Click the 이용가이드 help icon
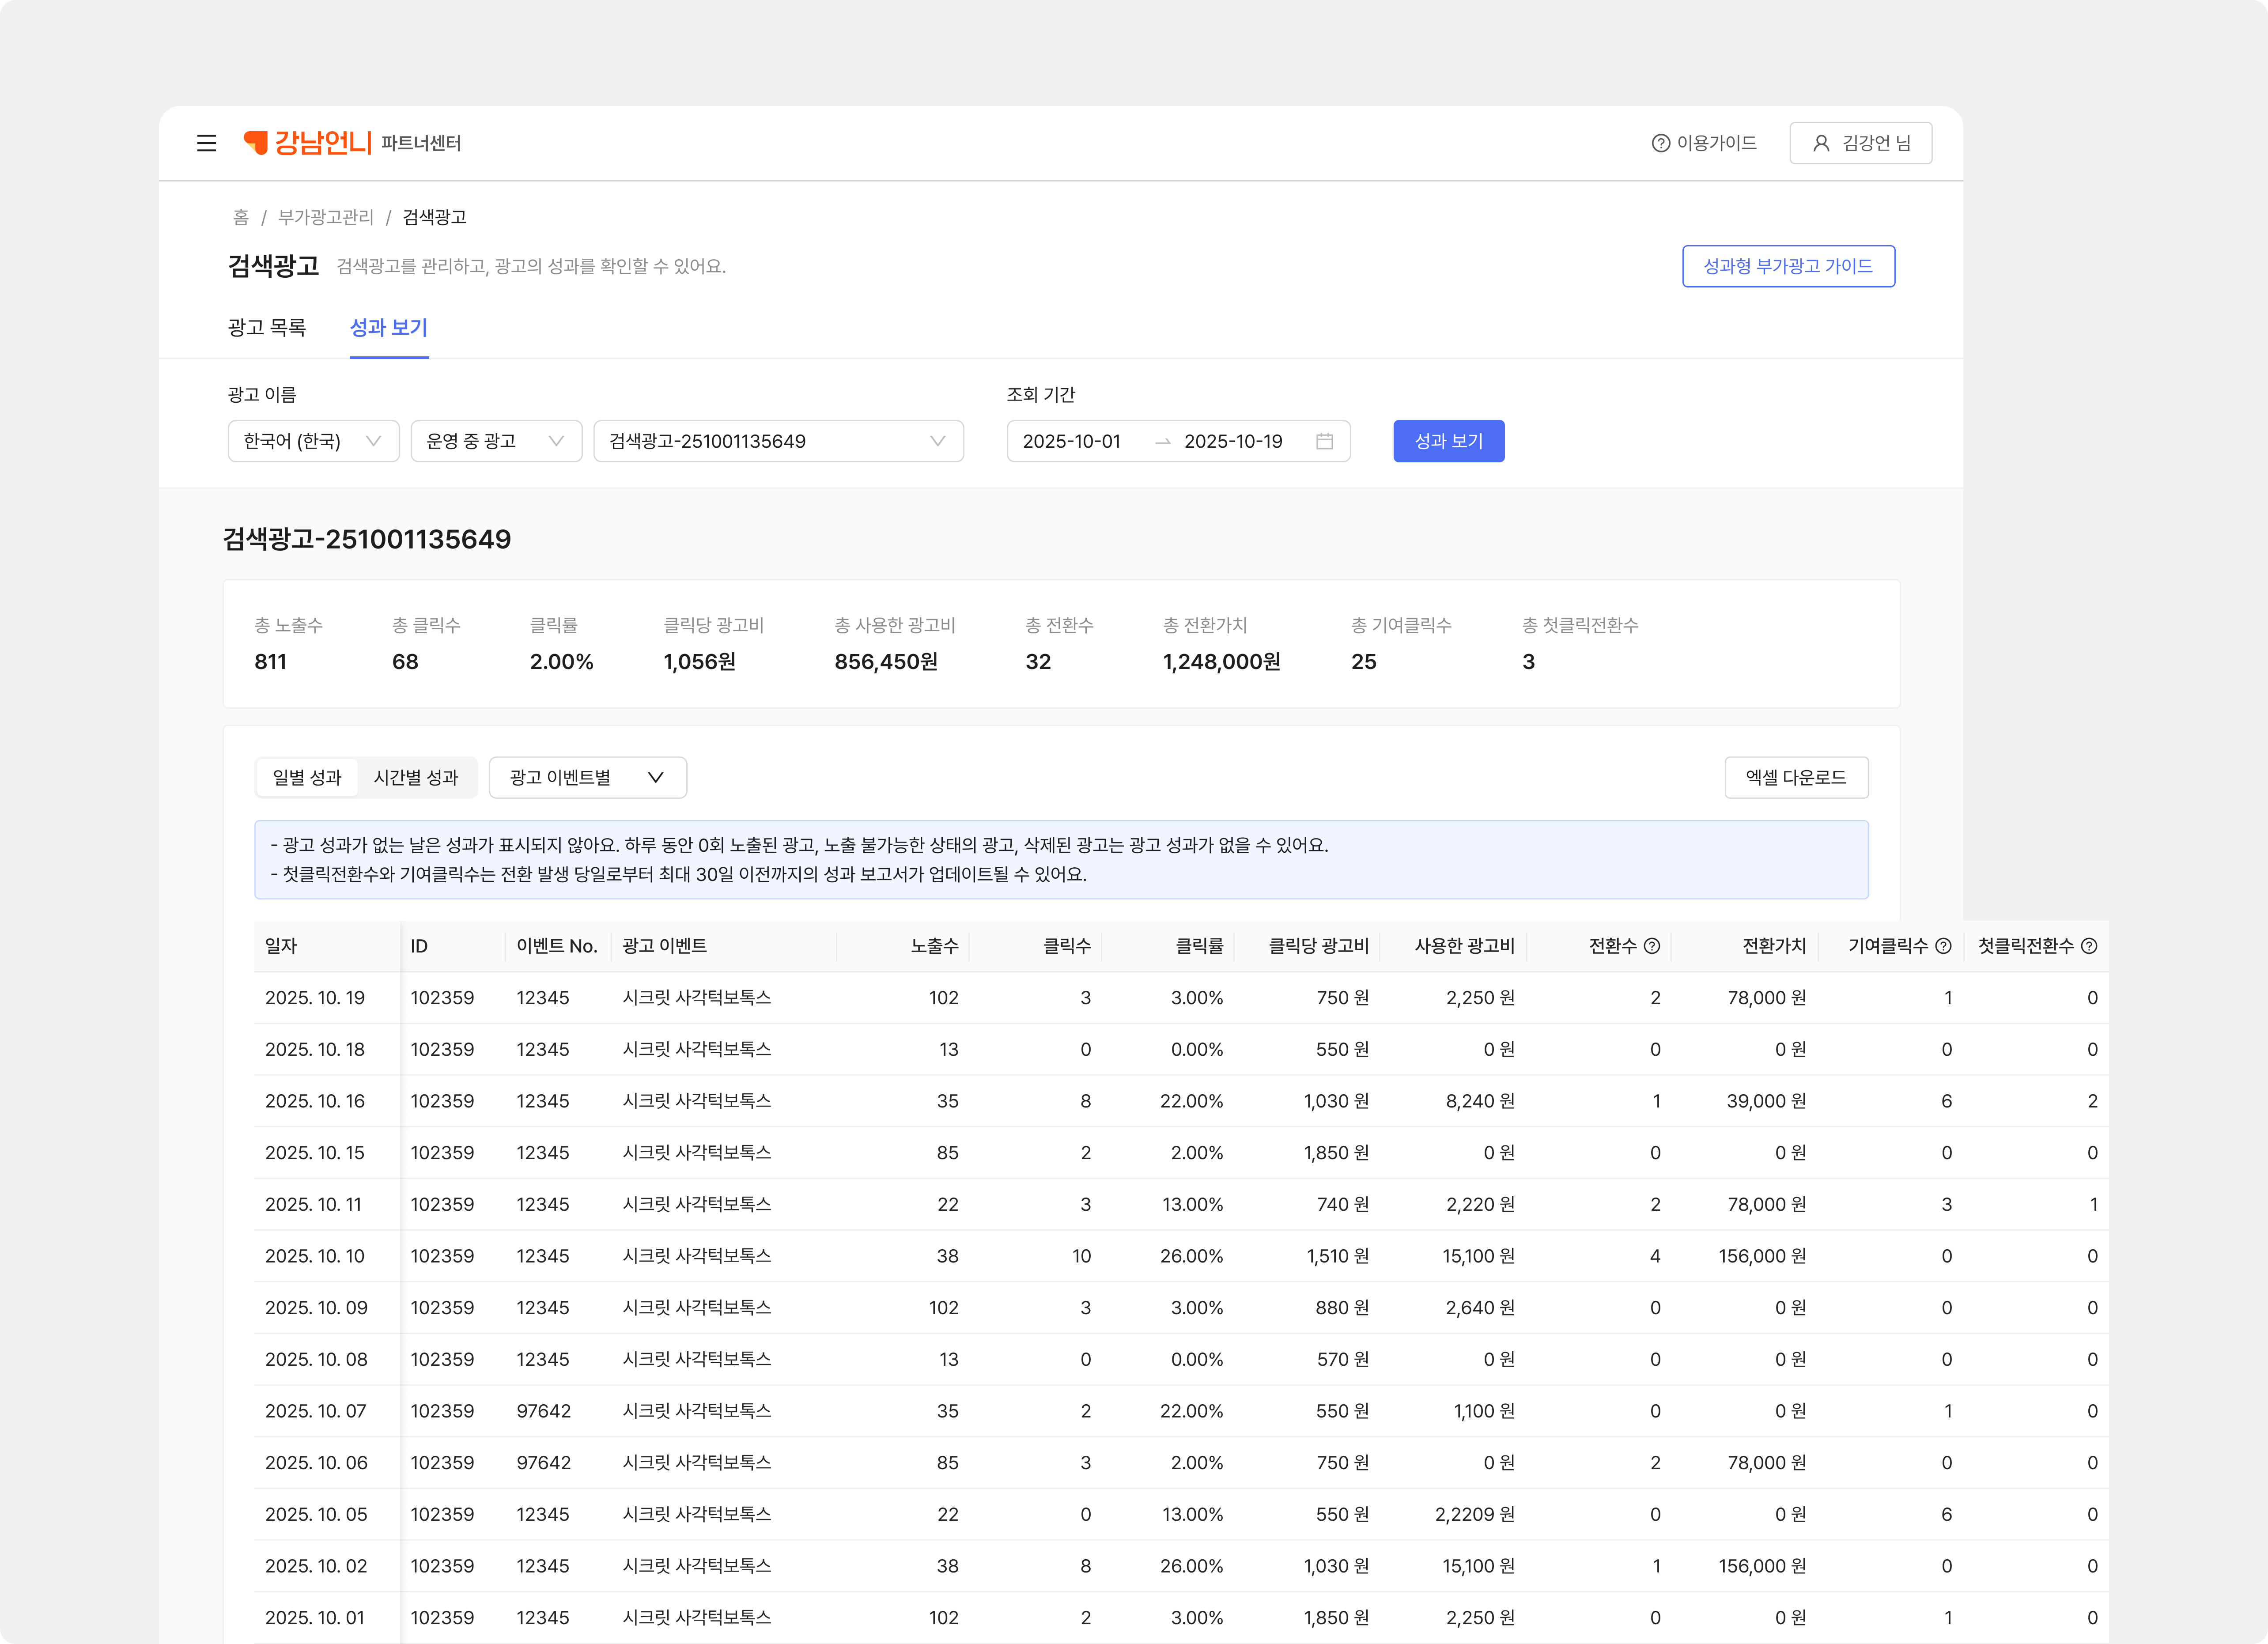 [1660, 143]
